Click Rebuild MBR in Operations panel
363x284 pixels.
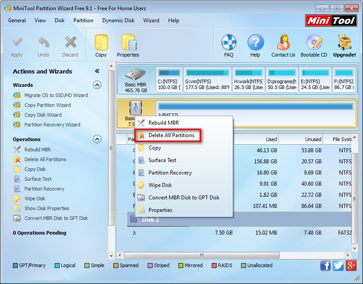click(x=37, y=150)
